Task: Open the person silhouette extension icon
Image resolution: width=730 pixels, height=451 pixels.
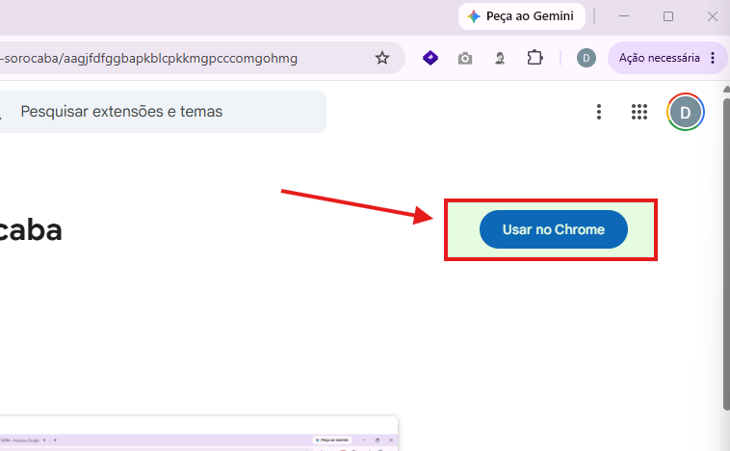Action: point(500,58)
